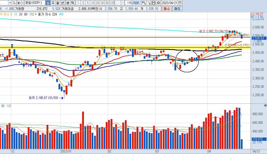
Task: Click the magnifier search icon
Action: 14,3
